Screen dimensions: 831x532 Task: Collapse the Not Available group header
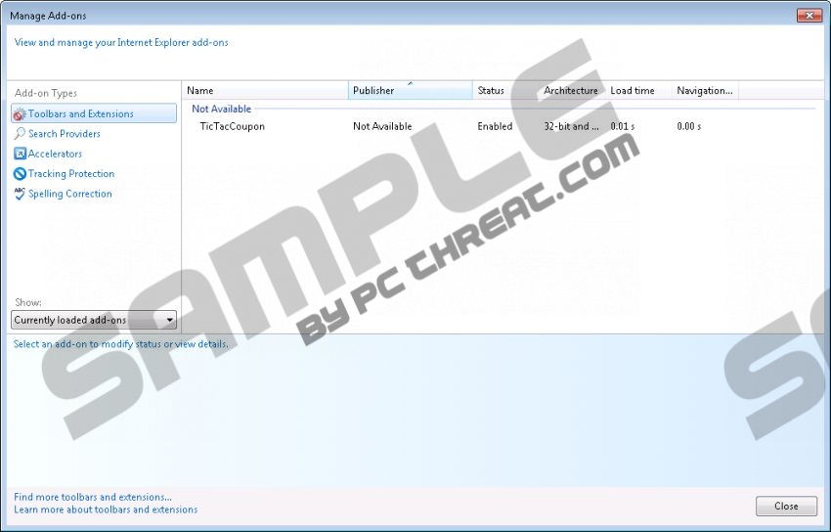click(x=221, y=109)
